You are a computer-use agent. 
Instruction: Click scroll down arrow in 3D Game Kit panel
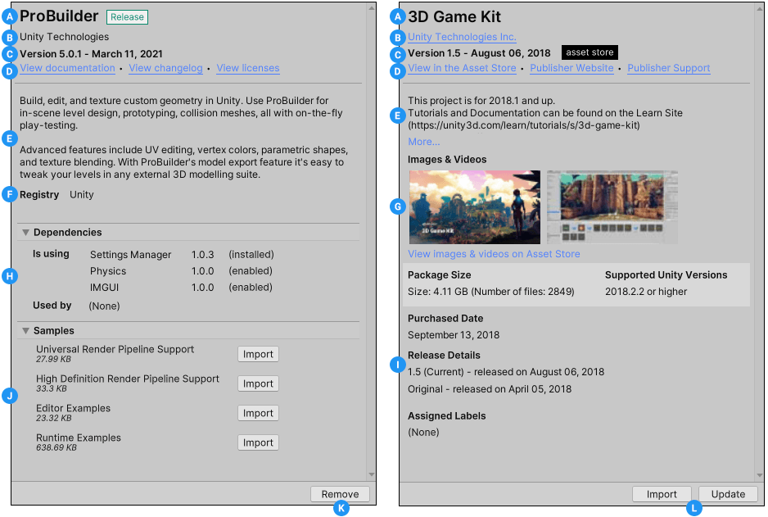[760, 475]
